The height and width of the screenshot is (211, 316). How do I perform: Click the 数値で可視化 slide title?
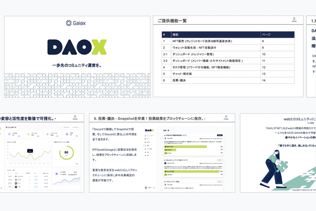[x=28, y=119]
